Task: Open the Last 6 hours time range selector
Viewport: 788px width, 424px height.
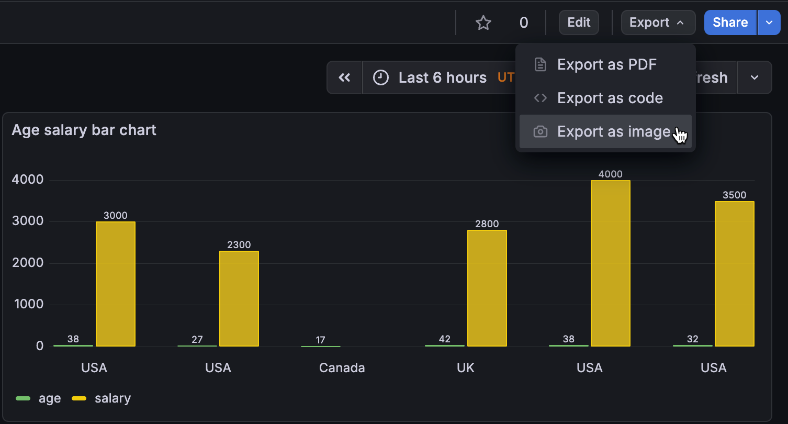Action: click(442, 77)
